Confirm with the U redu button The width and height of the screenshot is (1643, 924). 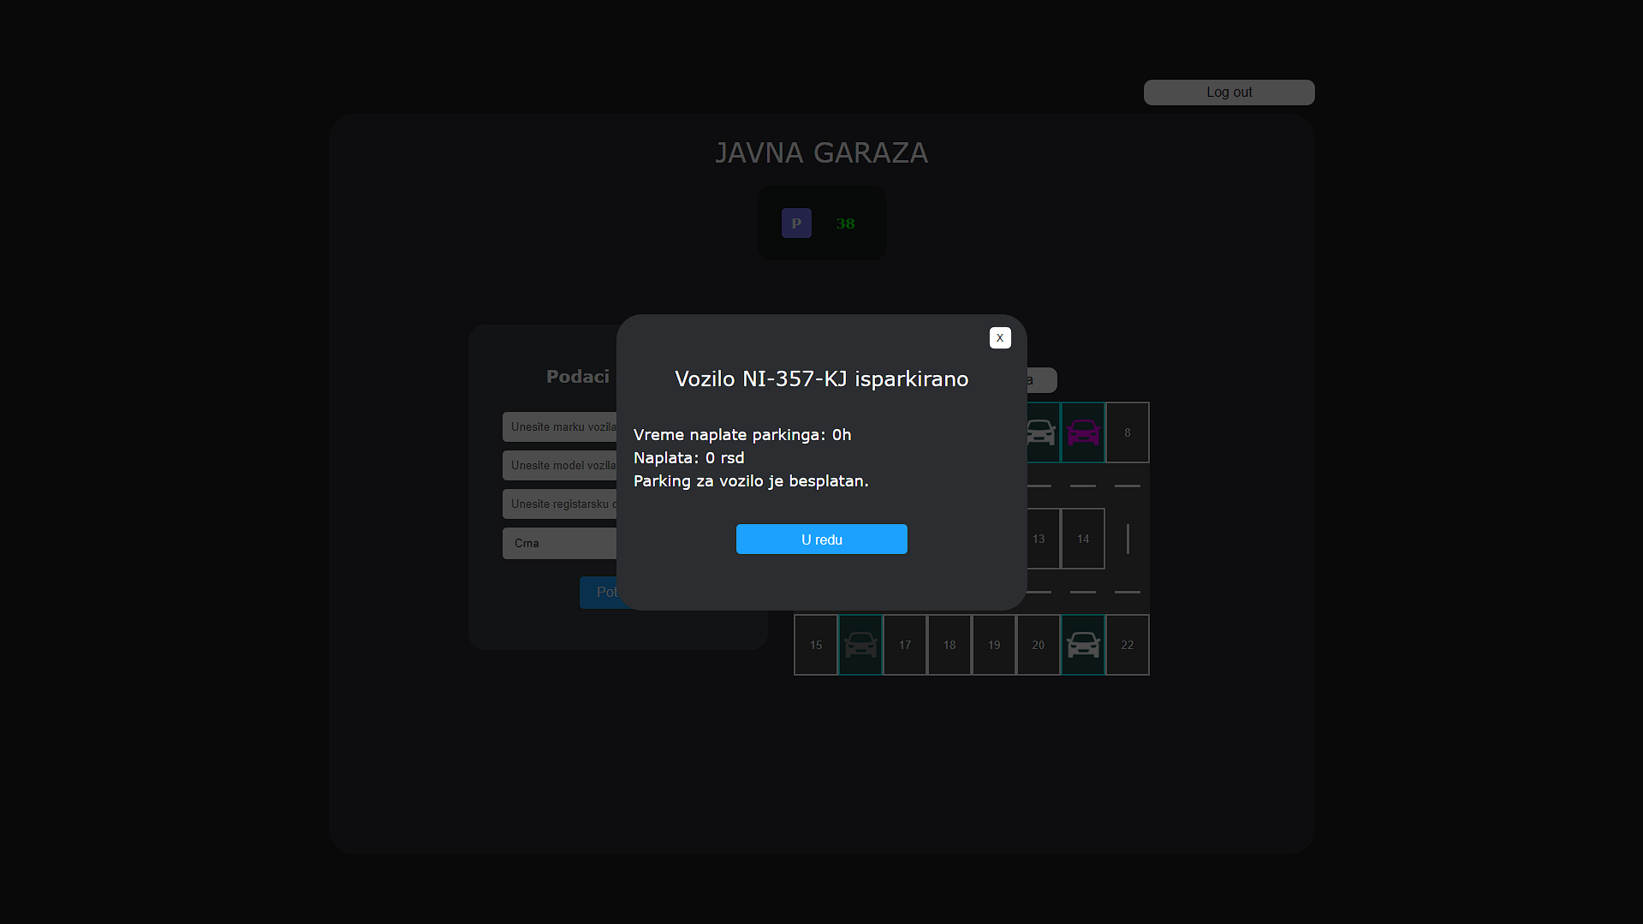(822, 539)
